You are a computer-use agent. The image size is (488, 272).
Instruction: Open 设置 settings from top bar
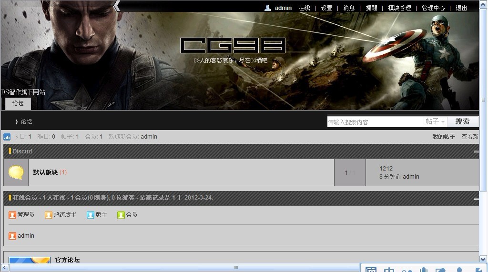click(326, 8)
